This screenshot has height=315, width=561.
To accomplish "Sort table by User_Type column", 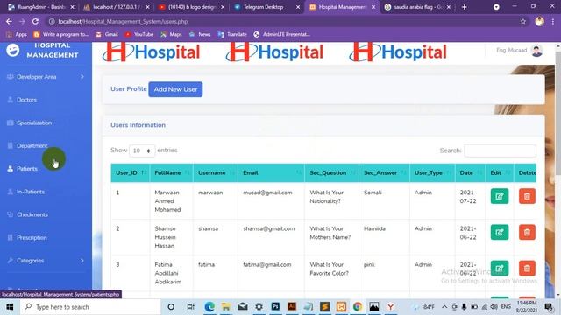I will (x=432, y=173).
